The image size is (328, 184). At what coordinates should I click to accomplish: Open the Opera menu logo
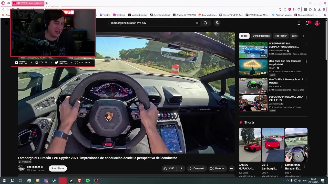3,3
